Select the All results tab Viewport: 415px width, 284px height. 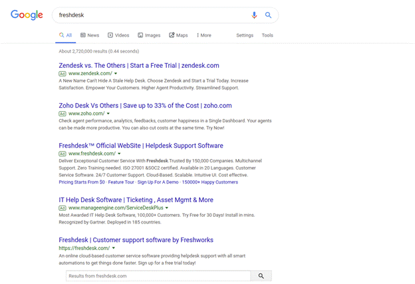pyautogui.click(x=66, y=35)
